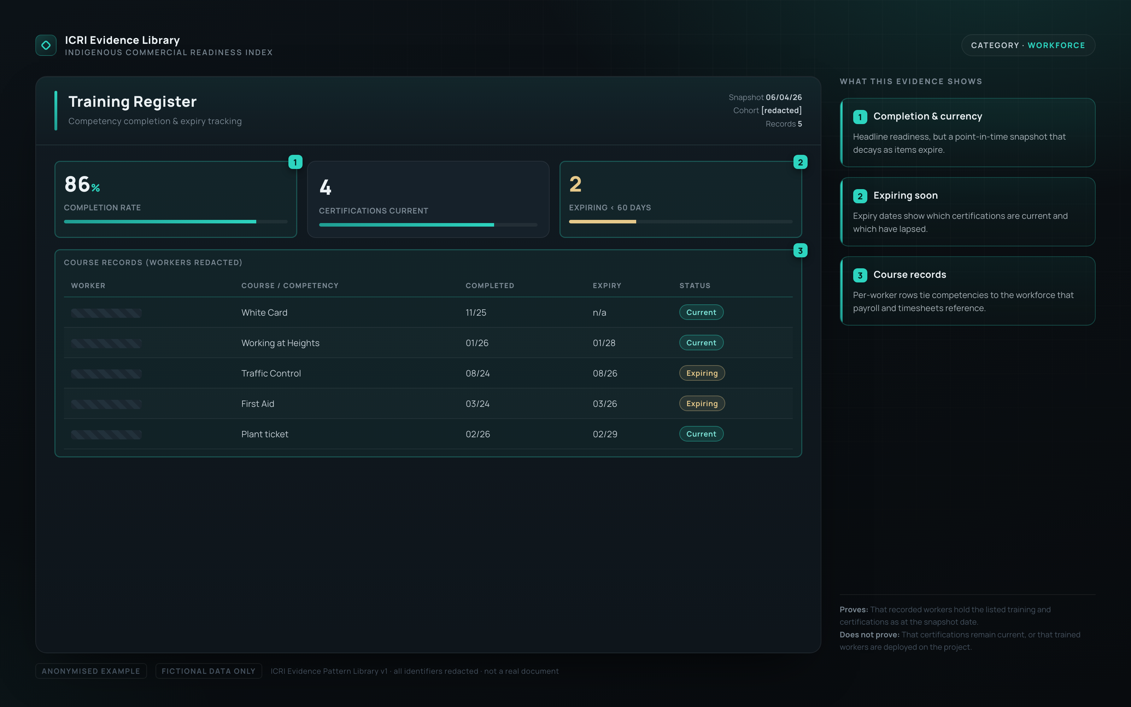Click the Expiring badge for First Aid
The width and height of the screenshot is (1131, 707).
702,404
